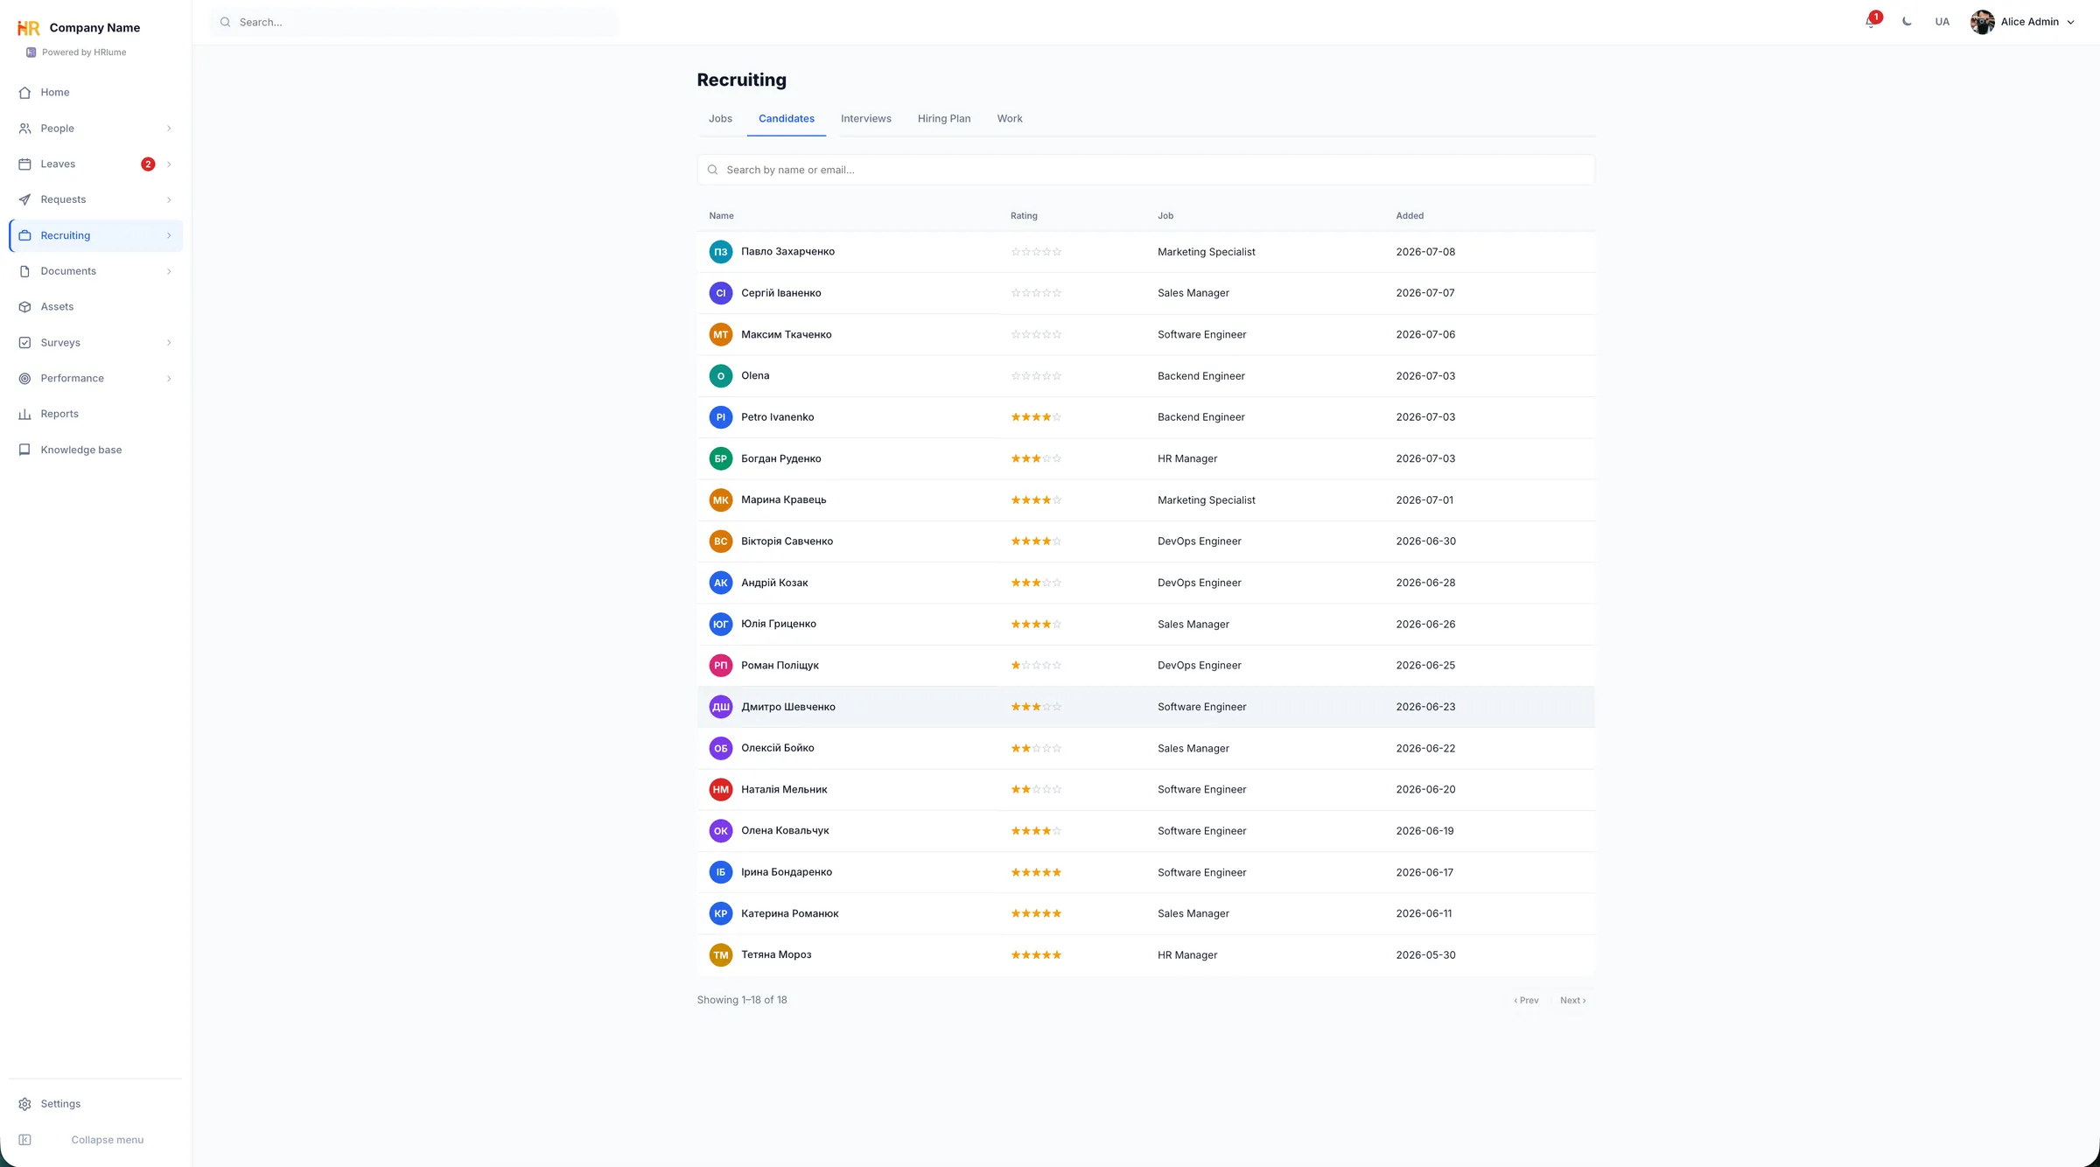Expand the Performance submenu chevron
Screen dimensions: 2100x1167
169,379
